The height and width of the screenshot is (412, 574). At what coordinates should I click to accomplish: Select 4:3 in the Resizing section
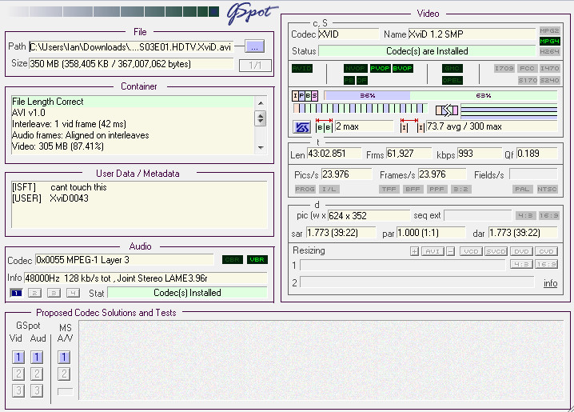click(521, 264)
